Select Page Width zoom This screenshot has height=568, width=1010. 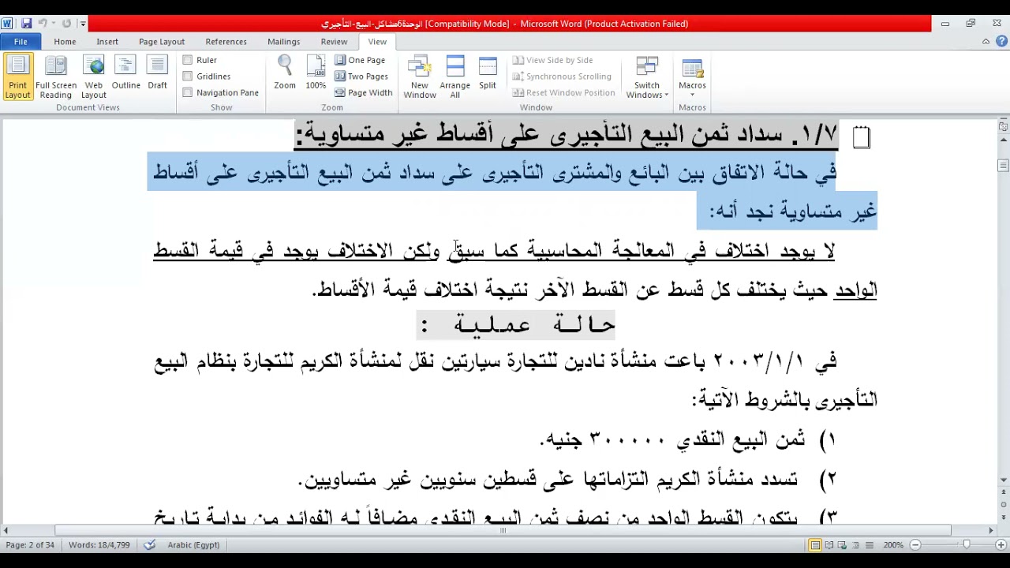point(363,92)
